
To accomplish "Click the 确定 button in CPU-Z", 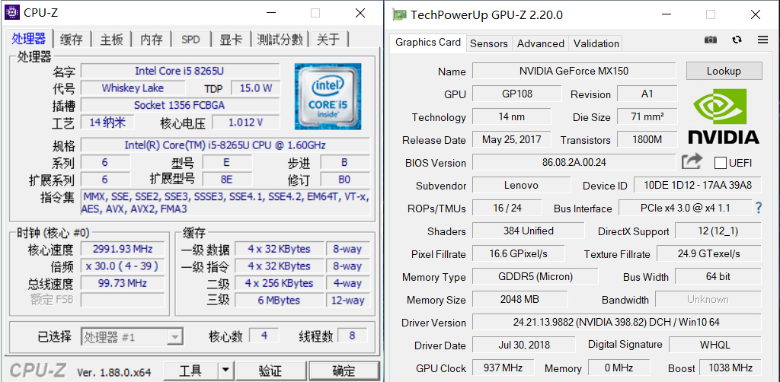I will click(x=344, y=370).
